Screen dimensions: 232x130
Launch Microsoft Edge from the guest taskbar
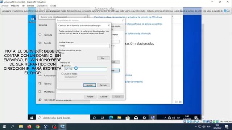111,118
